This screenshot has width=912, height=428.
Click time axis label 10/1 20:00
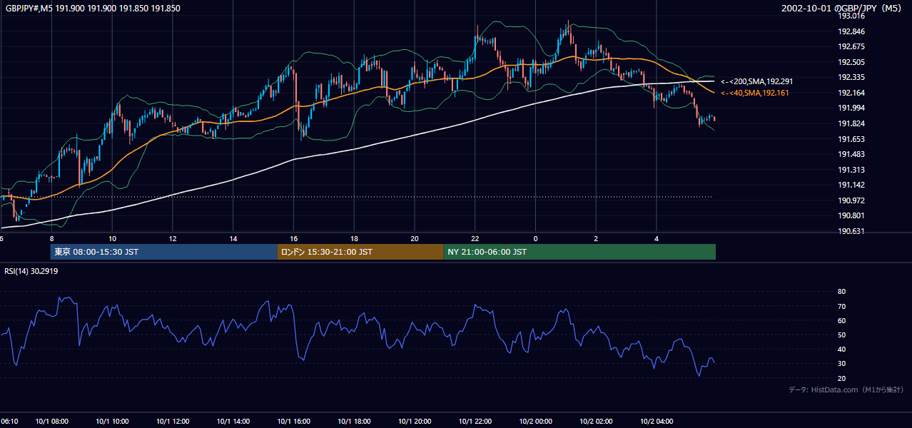click(x=415, y=422)
